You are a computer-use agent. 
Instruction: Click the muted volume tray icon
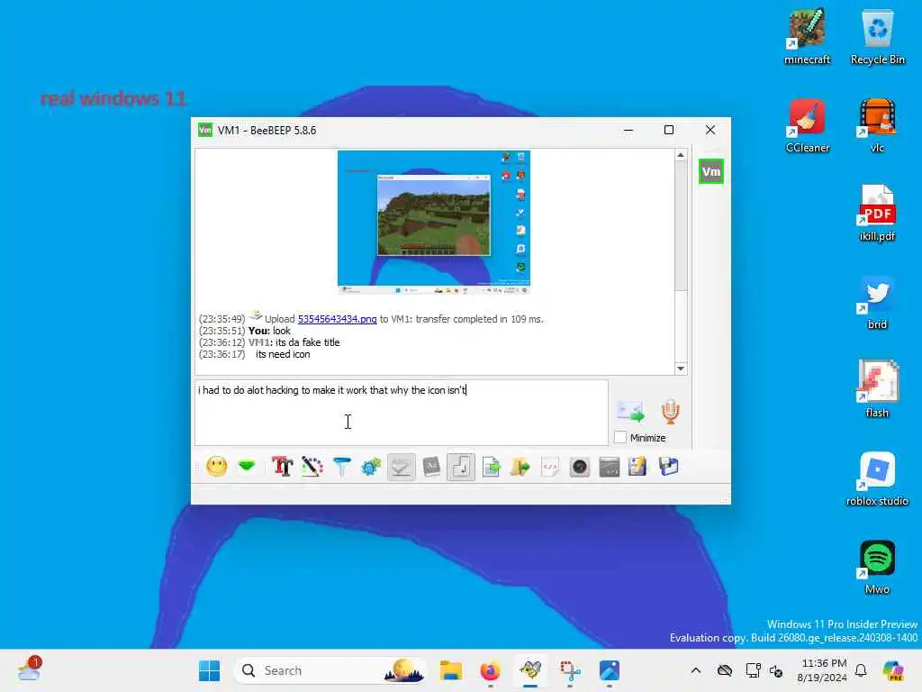tap(776, 670)
